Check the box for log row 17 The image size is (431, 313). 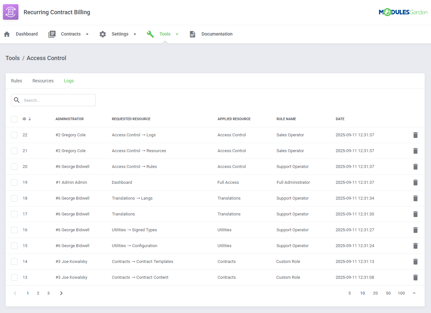click(x=14, y=214)
